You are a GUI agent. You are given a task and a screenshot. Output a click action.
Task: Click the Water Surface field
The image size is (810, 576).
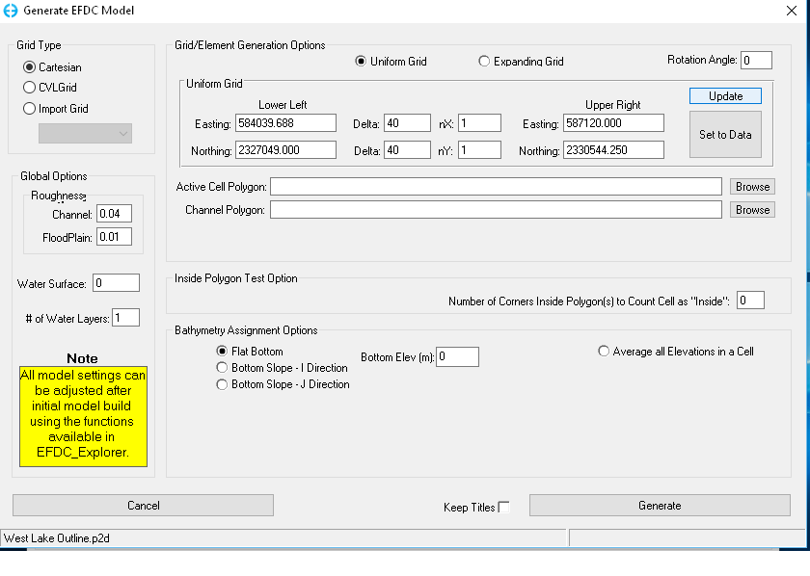117,283
